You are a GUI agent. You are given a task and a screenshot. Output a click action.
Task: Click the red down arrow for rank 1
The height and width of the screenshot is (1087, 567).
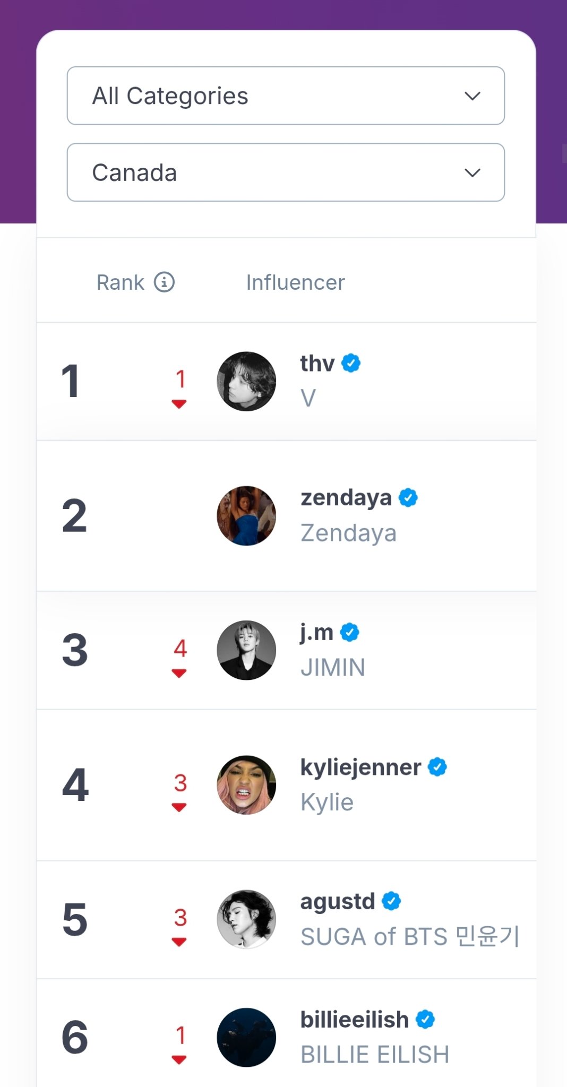click(179, 404)
